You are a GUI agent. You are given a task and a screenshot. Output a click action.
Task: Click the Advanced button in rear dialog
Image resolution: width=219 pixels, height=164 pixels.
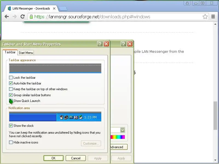tap(119, 147)
